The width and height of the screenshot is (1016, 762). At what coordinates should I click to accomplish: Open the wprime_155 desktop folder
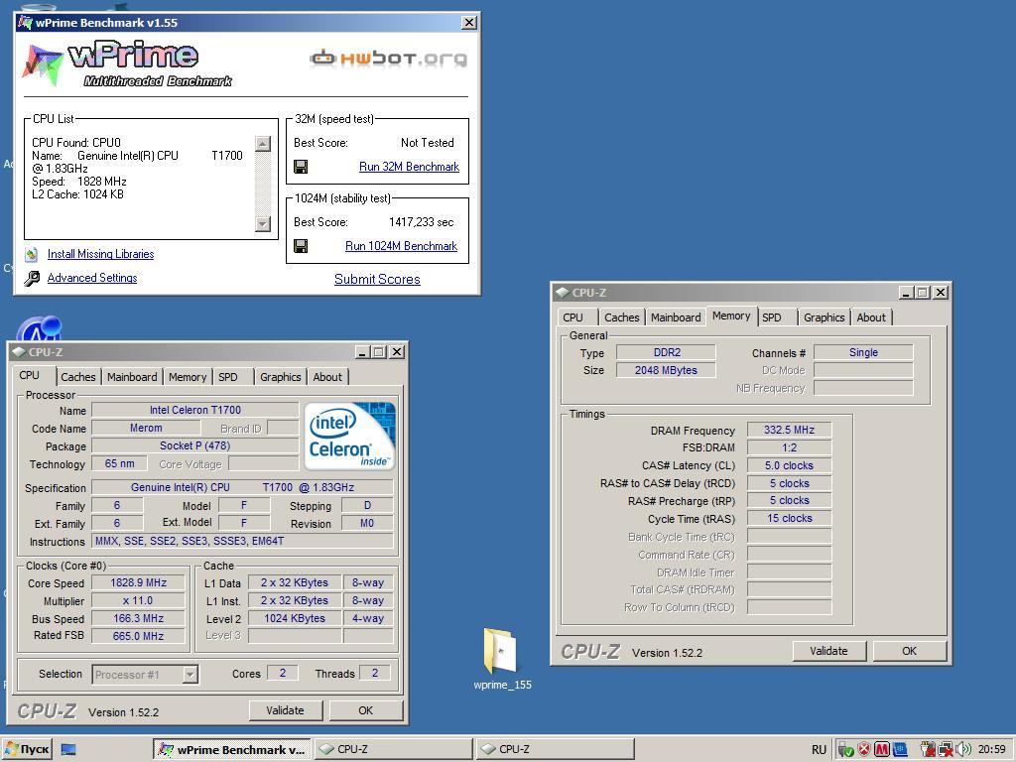tap(501, 659)
